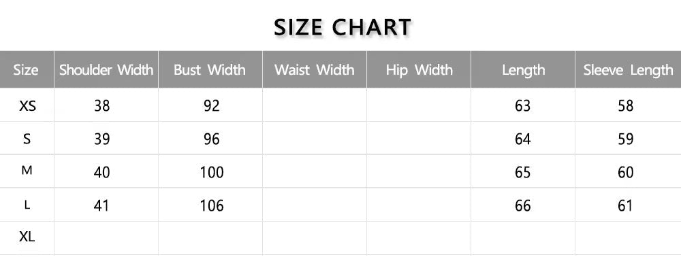Select the Shoulder Width column header
The height and width of the screenshot is (257, 681).
(106, 70)
